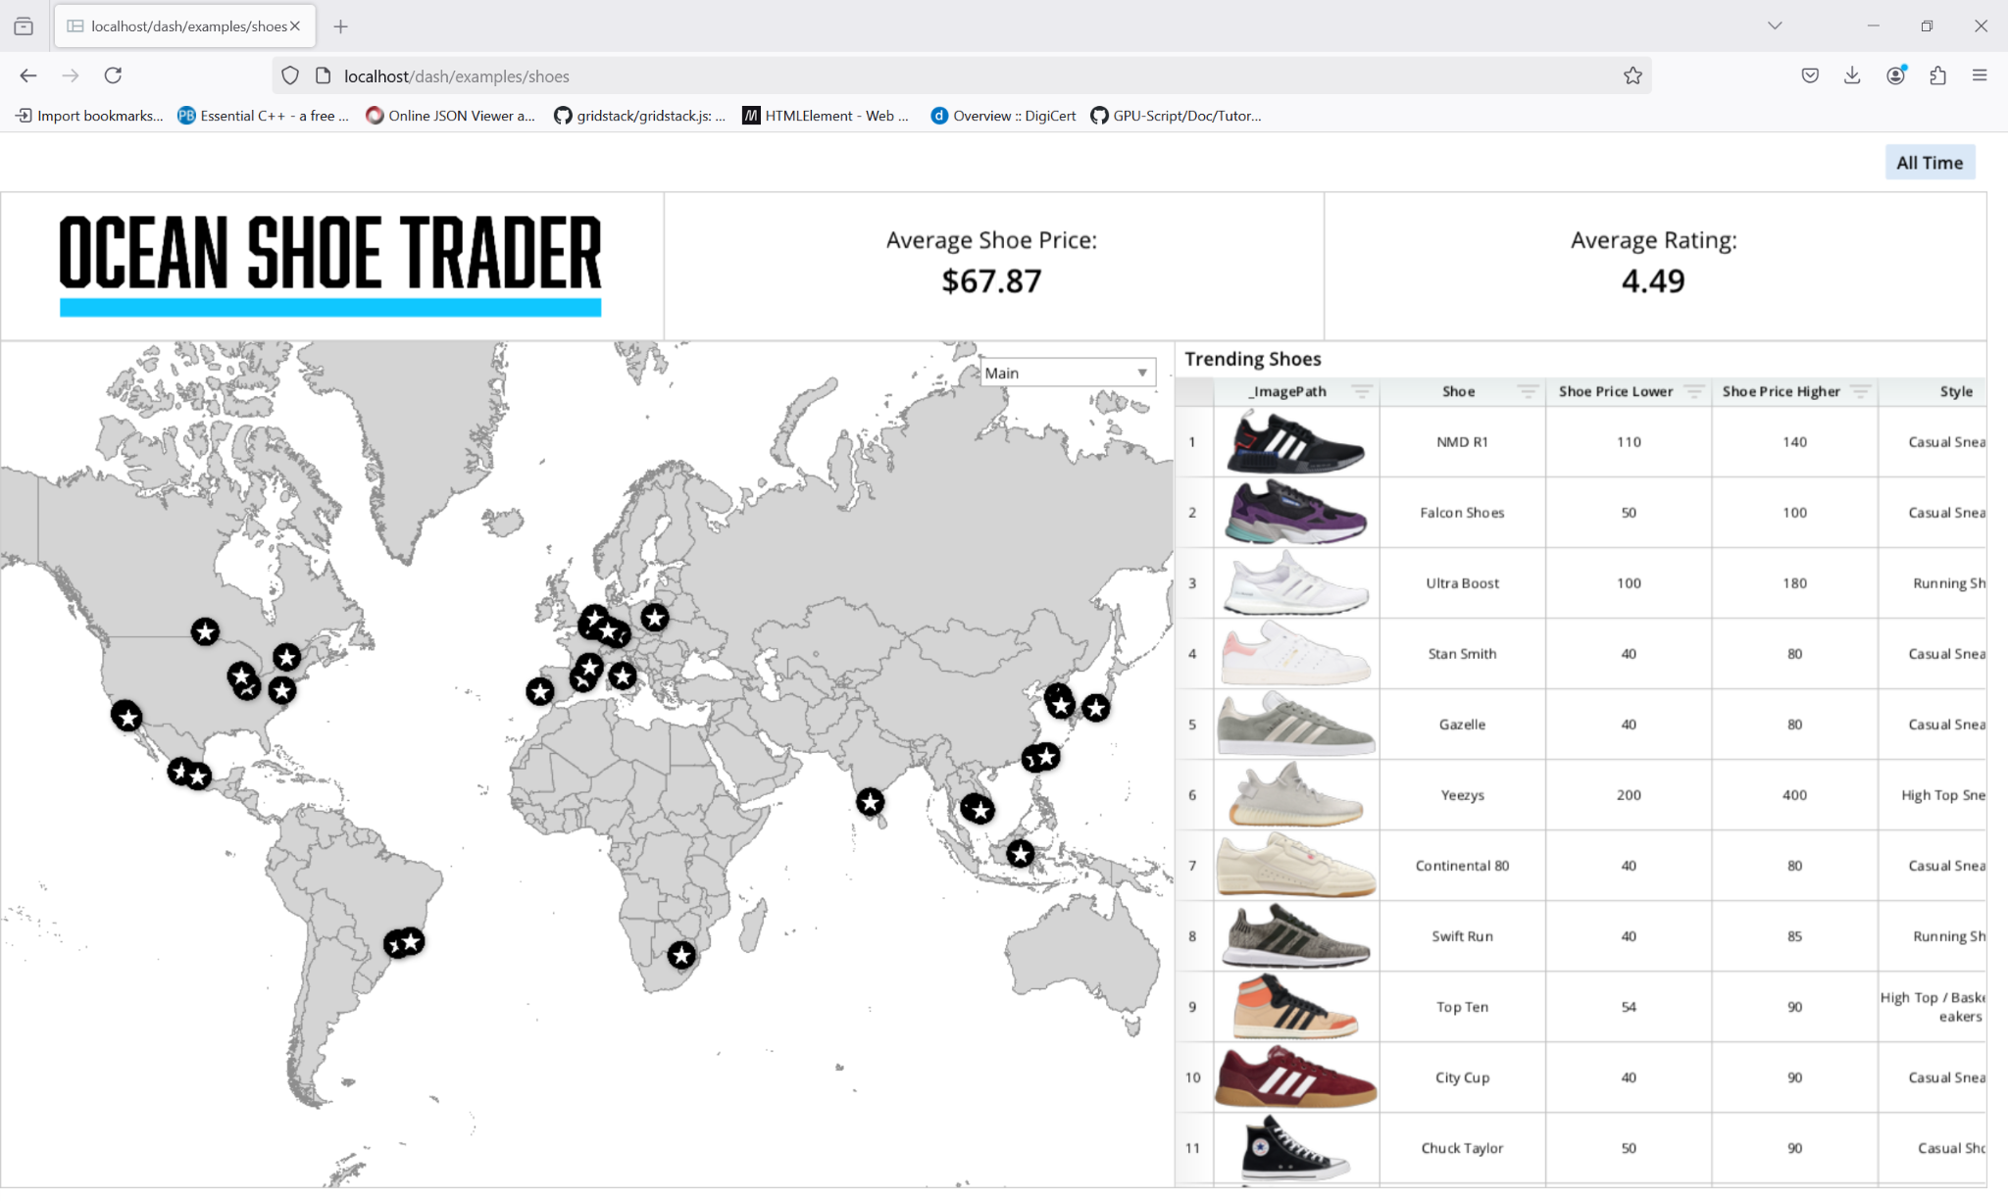This screenshot has width=2008, height=1202.
Task: Click the Average Rating value 4.49
Action: coord(1653,281)
